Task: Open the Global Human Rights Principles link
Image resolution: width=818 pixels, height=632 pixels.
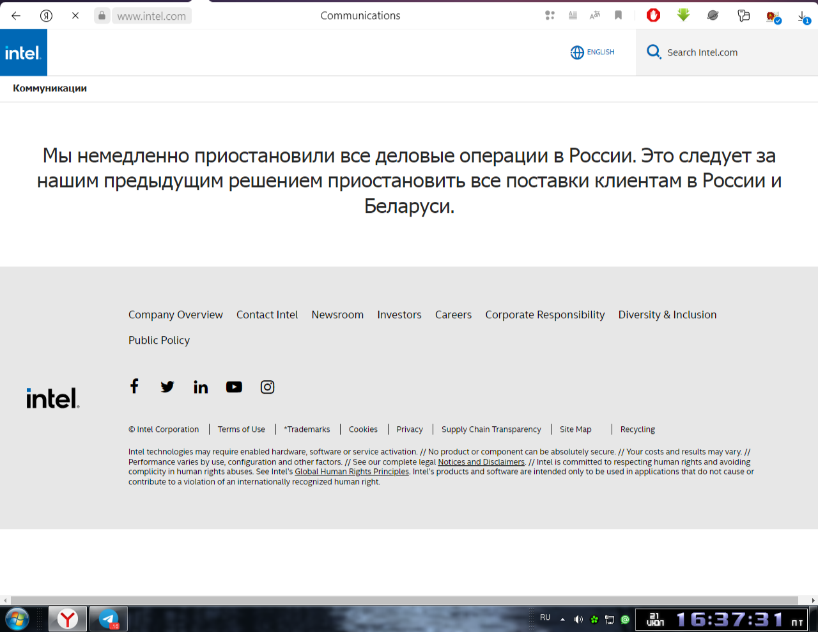Action: 351,472
